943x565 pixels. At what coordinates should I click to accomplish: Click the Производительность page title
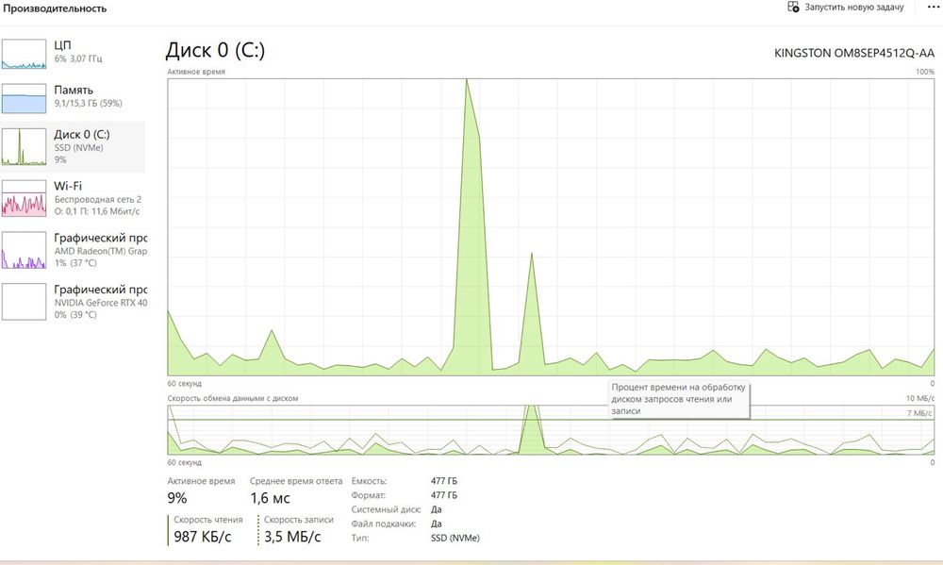[x=55, y=8]
